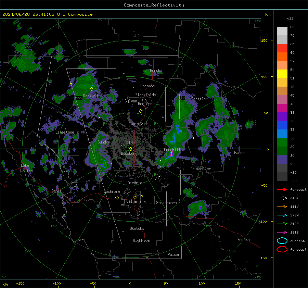Click the Innisfail city label
Screen dimensions: 308x288
click(x=138, y=124)
